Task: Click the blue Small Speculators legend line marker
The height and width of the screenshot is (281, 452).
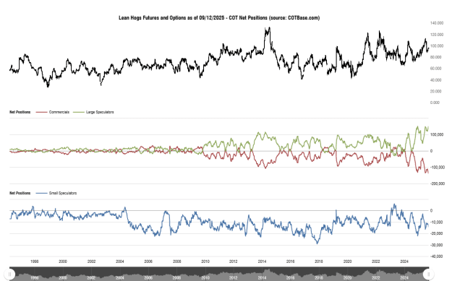Action: tap(41, 193)
